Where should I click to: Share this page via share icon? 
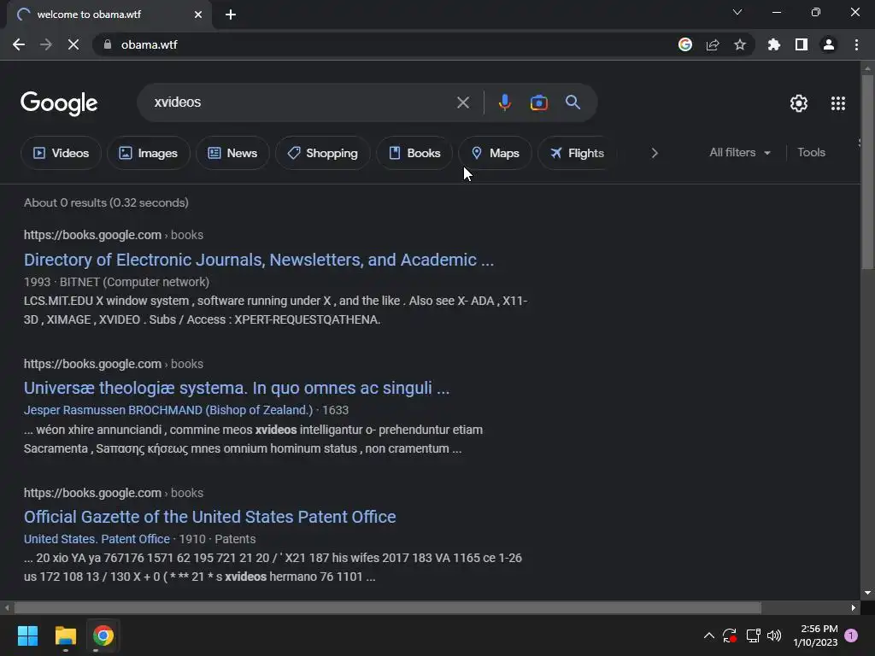pos(713,44)
